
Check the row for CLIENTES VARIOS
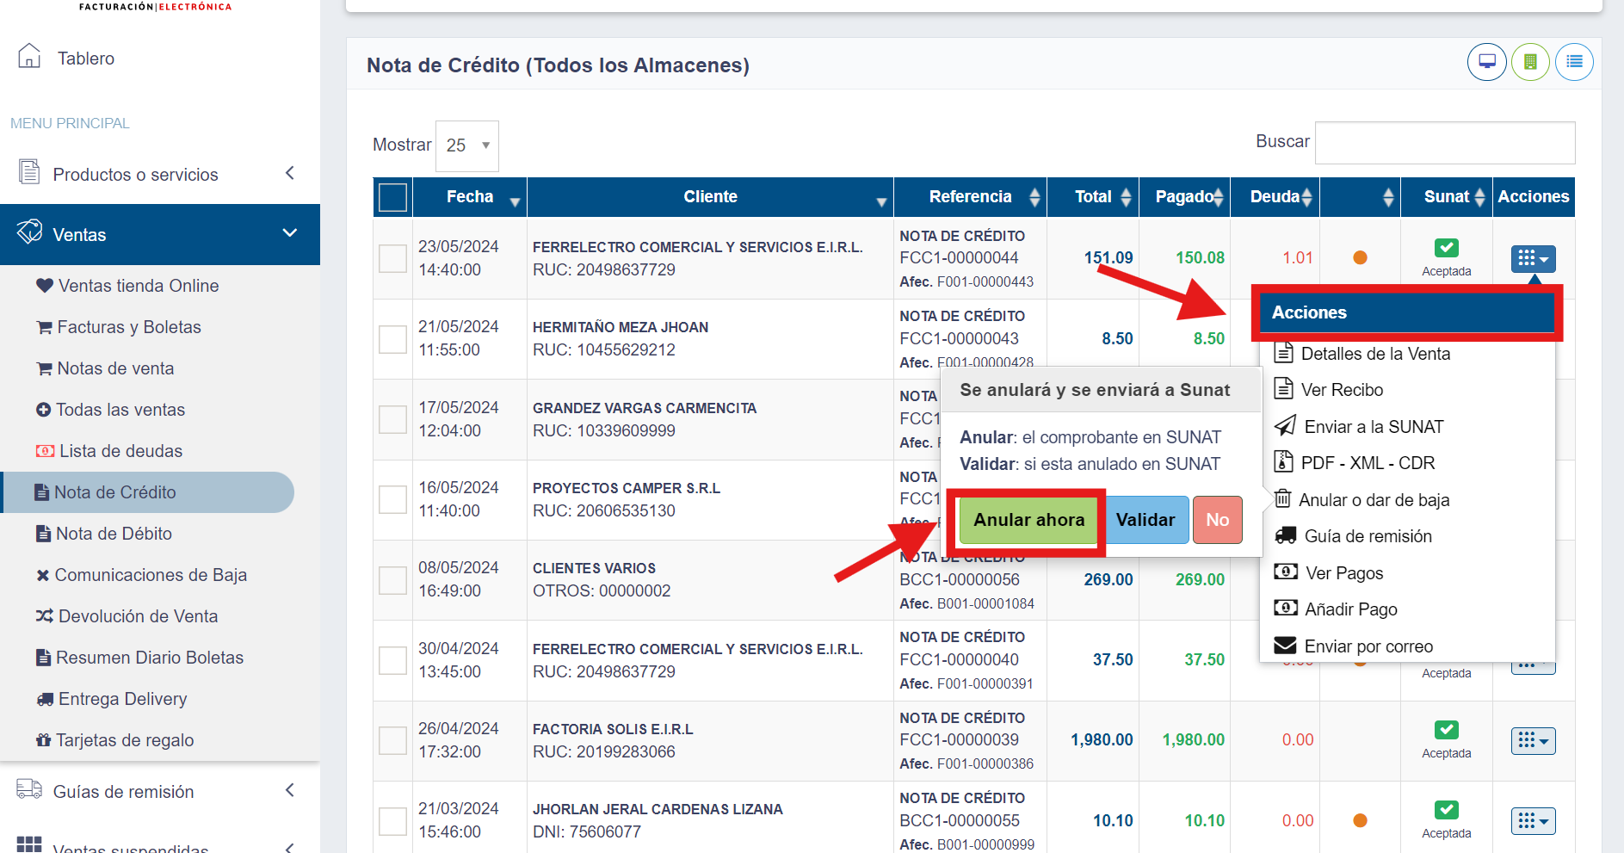point(392,580)
